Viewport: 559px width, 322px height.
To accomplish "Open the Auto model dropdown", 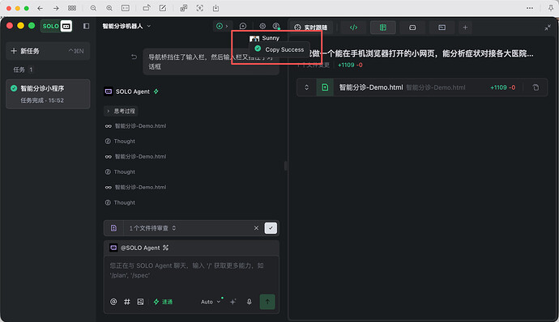I will (x=211, y=302).
